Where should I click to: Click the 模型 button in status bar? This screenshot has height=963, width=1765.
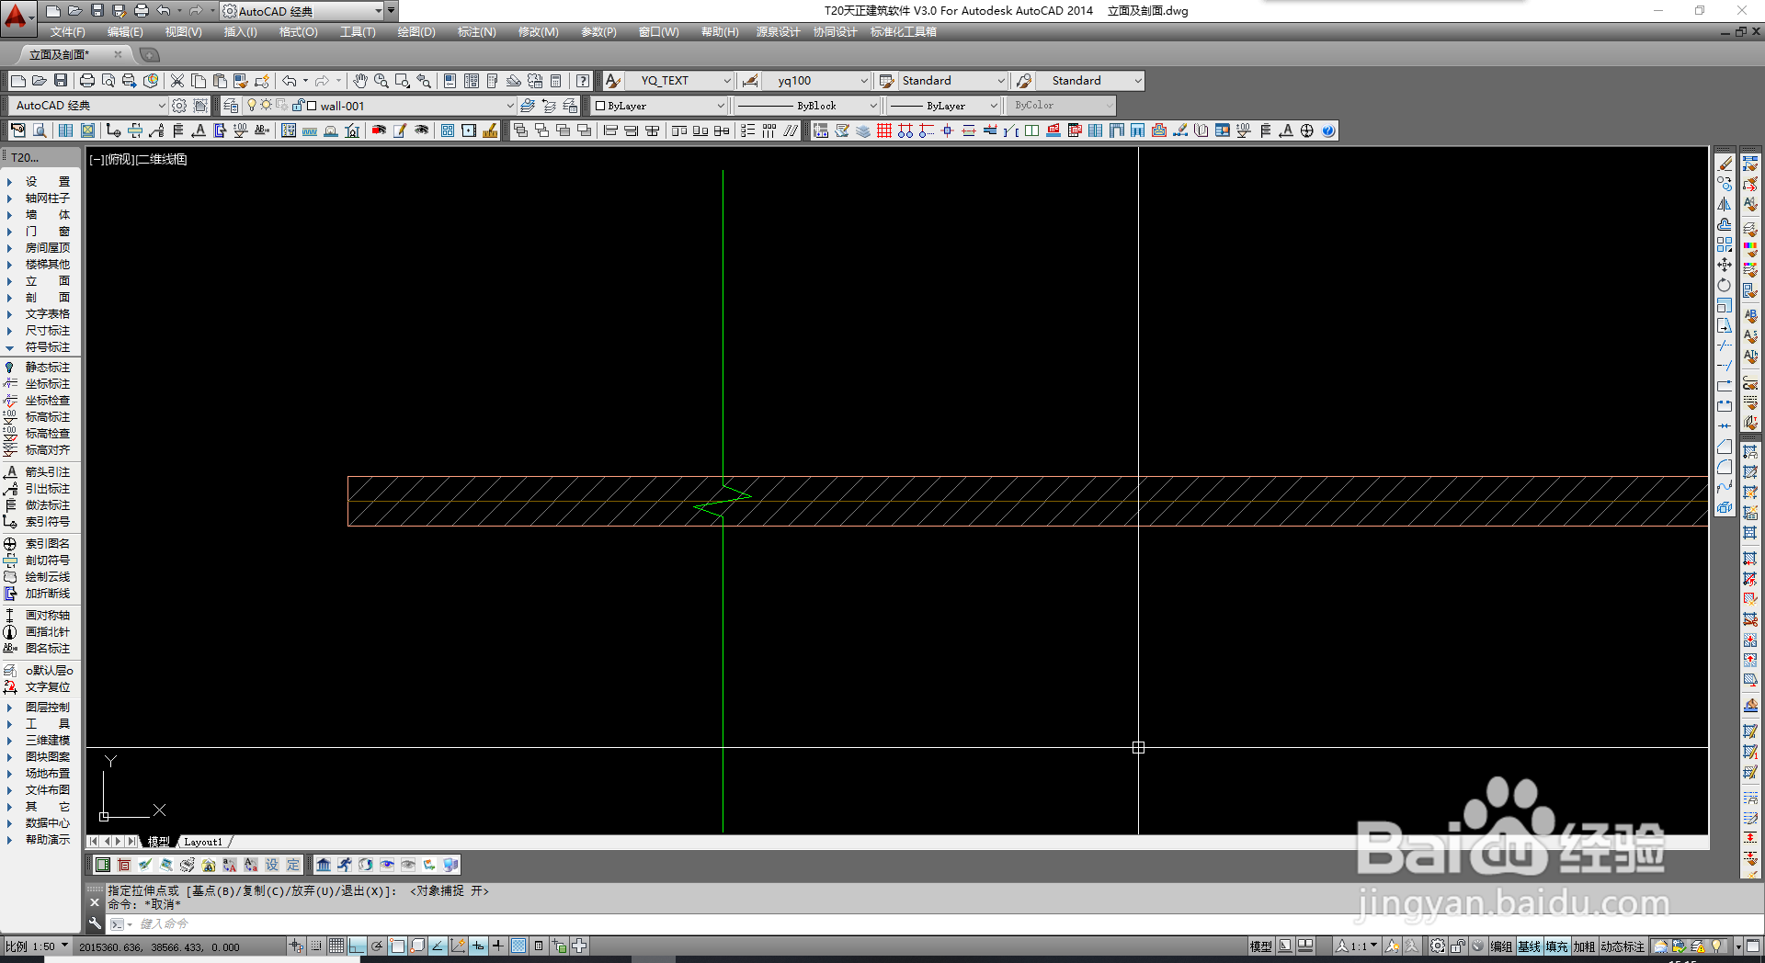(x=1260, y=946)
